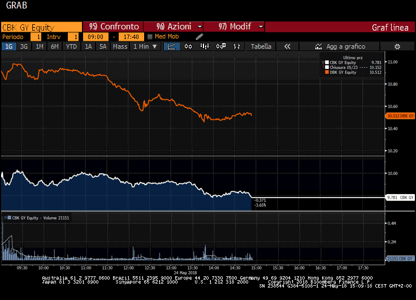
Task: Click the Tabella view button
Action: pyautogui.click(x=261, y=46)
